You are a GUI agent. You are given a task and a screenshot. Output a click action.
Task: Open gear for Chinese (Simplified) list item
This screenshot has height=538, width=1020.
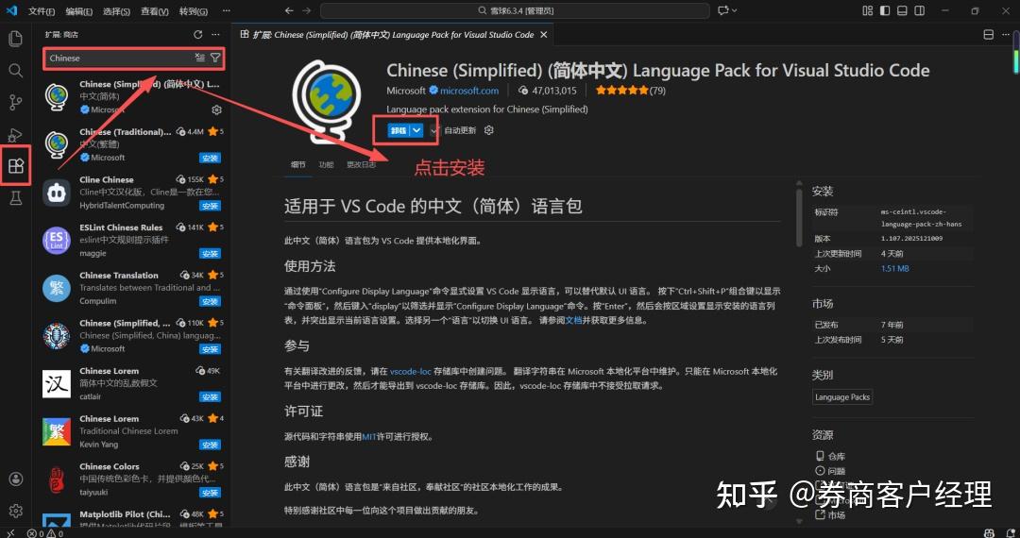click(x=217, y=109)
